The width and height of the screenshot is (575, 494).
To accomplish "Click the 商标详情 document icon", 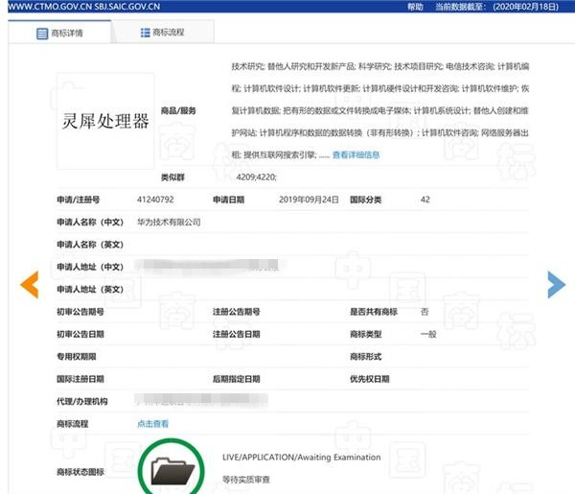I will (x=42, y=34).
